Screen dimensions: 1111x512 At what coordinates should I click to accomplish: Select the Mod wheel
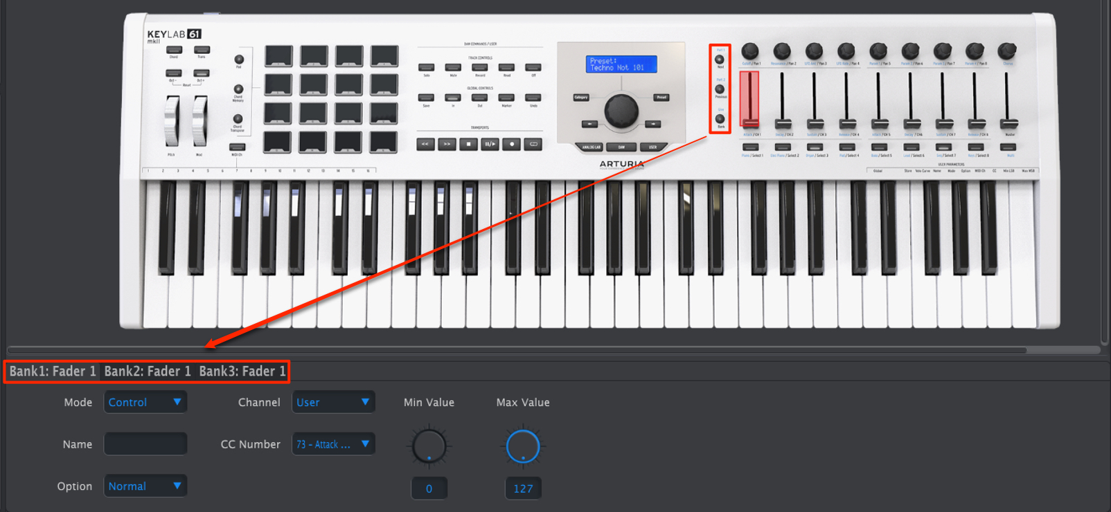[199, 120]
